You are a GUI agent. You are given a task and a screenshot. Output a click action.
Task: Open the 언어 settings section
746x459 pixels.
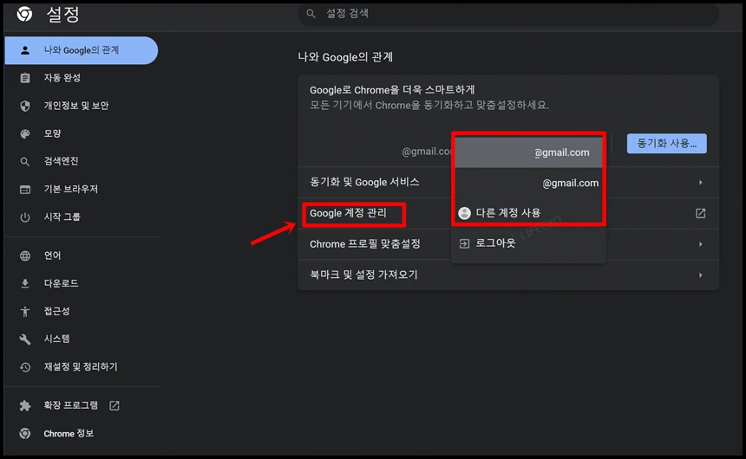[x=81, y=255]
